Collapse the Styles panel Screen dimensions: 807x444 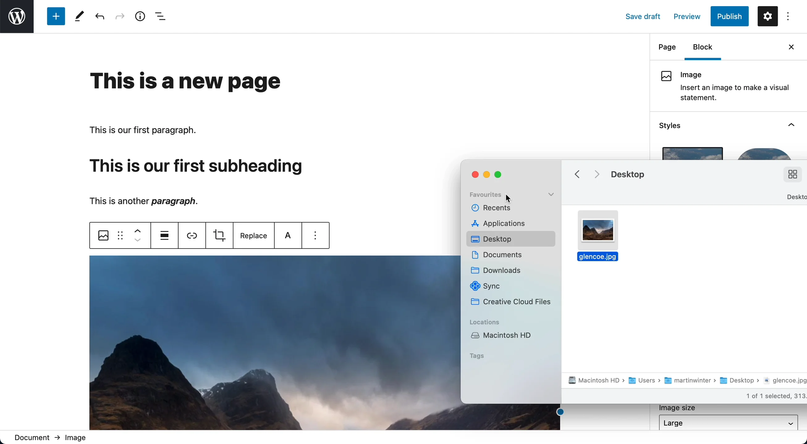[791, 125]
